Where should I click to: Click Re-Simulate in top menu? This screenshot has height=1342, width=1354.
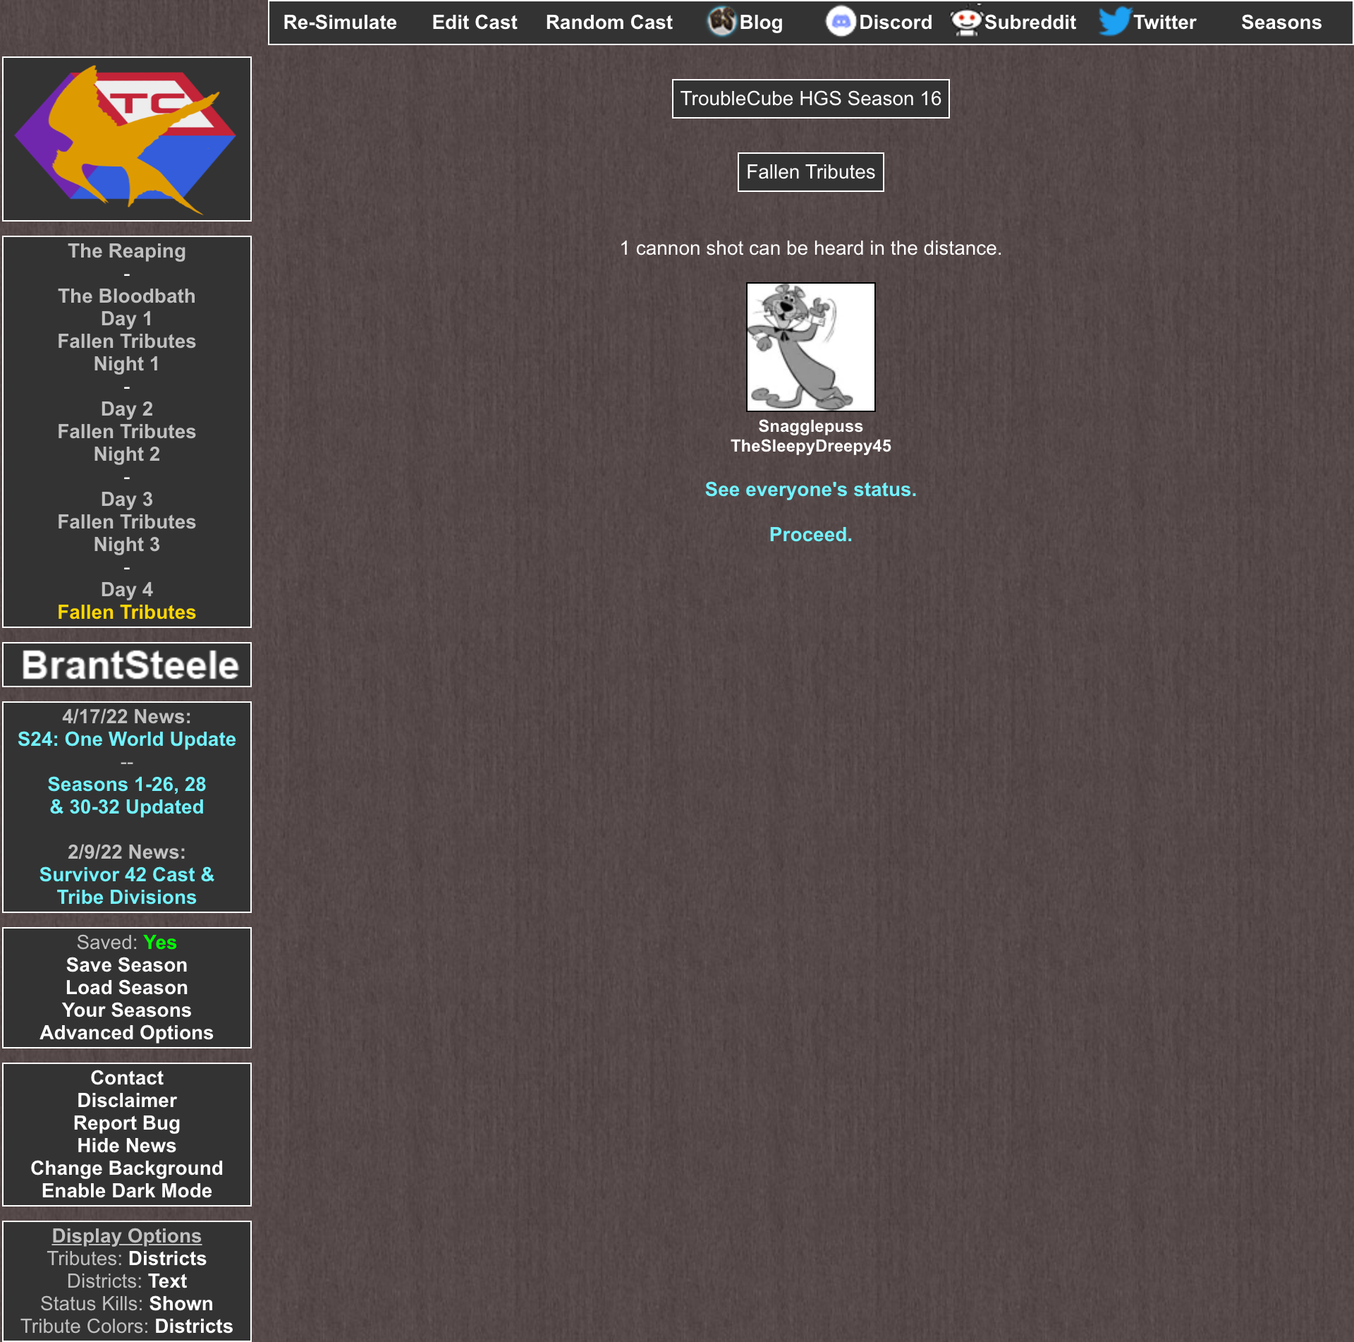point(340,23)
